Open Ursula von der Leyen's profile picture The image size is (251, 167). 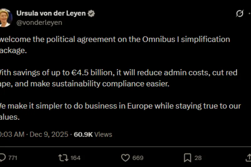(5, 18)
